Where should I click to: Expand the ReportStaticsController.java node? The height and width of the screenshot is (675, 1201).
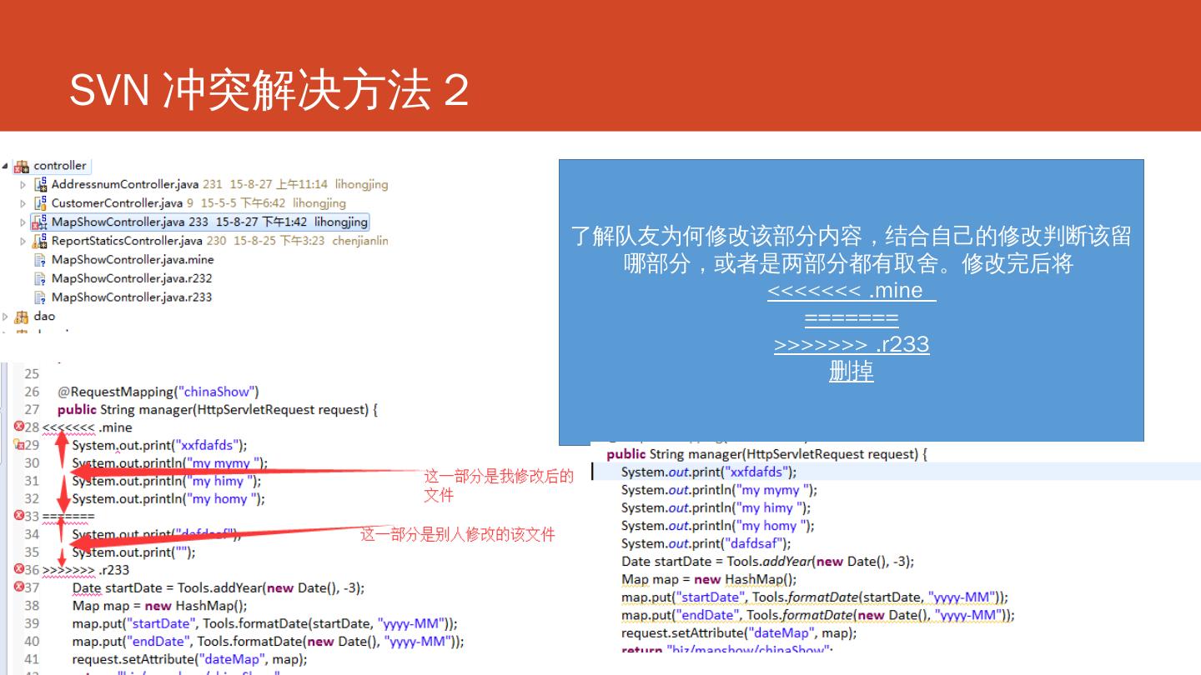coord(24,242)
